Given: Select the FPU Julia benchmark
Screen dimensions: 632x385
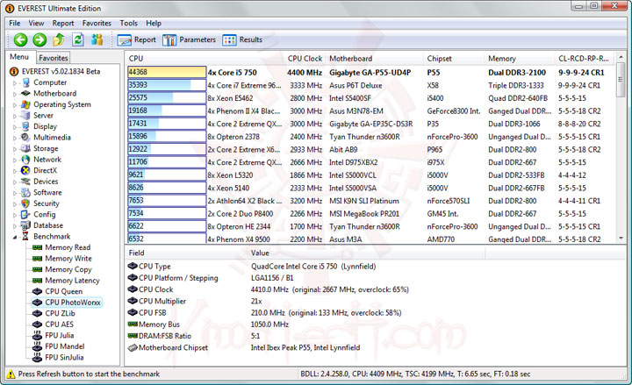Looking at the screenshot, I should 60,335.
